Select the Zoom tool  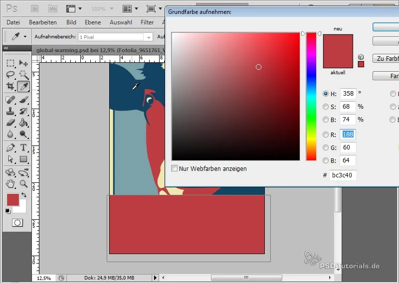(x=23, y=183)
